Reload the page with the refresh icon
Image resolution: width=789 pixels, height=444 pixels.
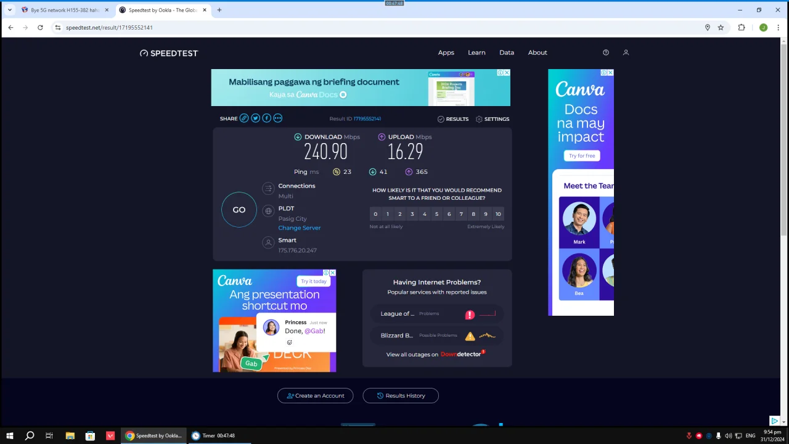[40, 27]
